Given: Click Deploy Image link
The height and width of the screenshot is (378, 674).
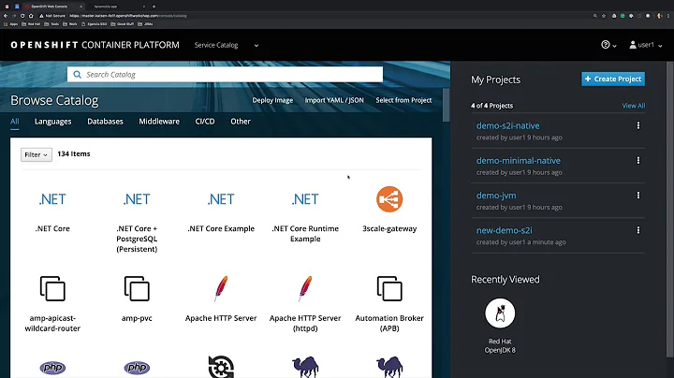Looking at the screenshot, I should click(x=272, y=100).
